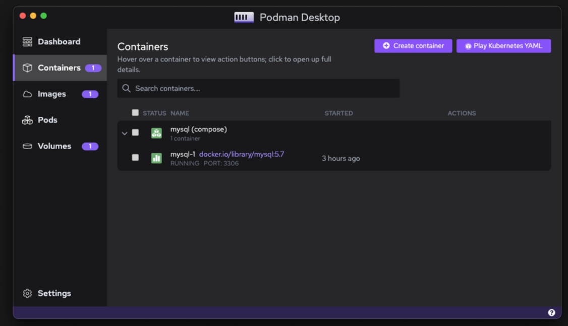Toggle the select-all containers checkbox
This screenshot has height=326, width=568.
[135, 112]
